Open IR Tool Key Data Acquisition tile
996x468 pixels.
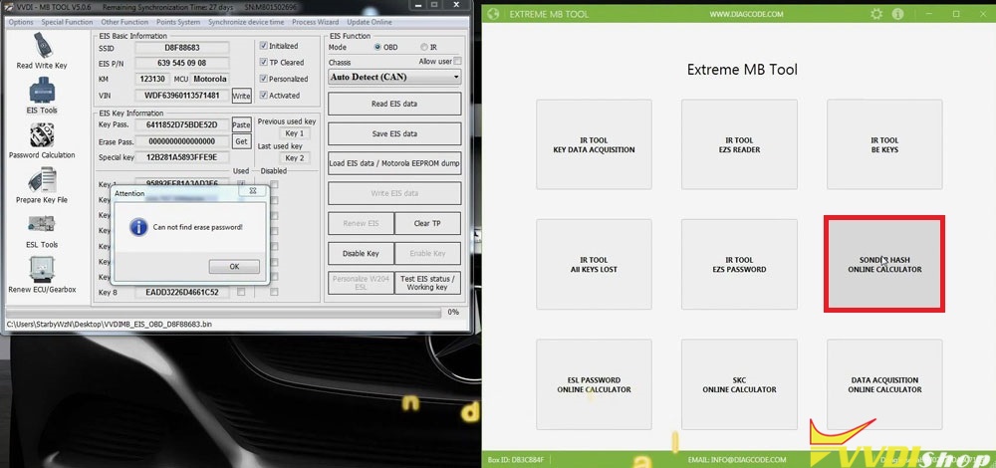coord(594,144)
